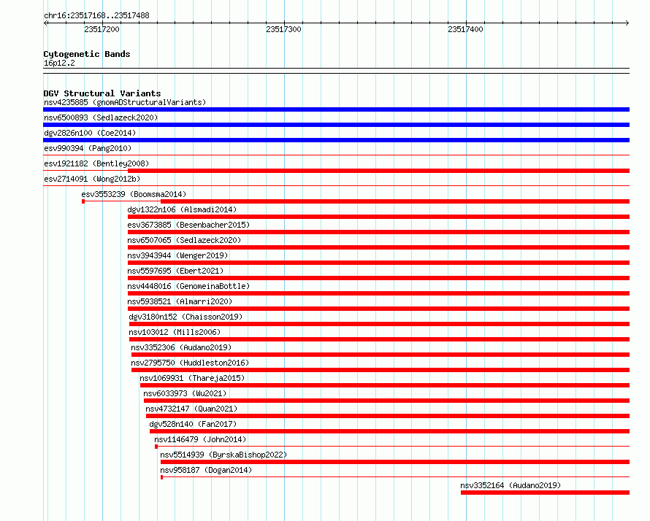Open nsv3352306 (Audano2019) label

click(x=181, y=347)
